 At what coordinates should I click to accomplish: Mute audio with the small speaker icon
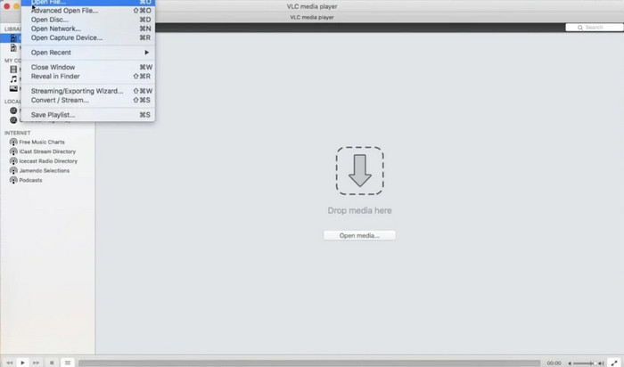[x=570, y=363]
